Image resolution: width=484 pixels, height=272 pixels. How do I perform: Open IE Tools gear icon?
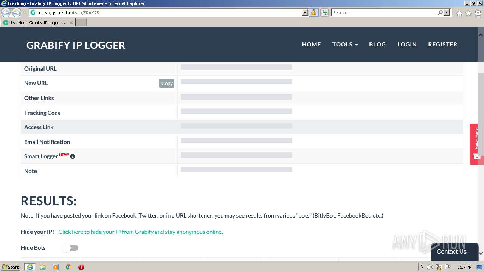pos(478,13)
